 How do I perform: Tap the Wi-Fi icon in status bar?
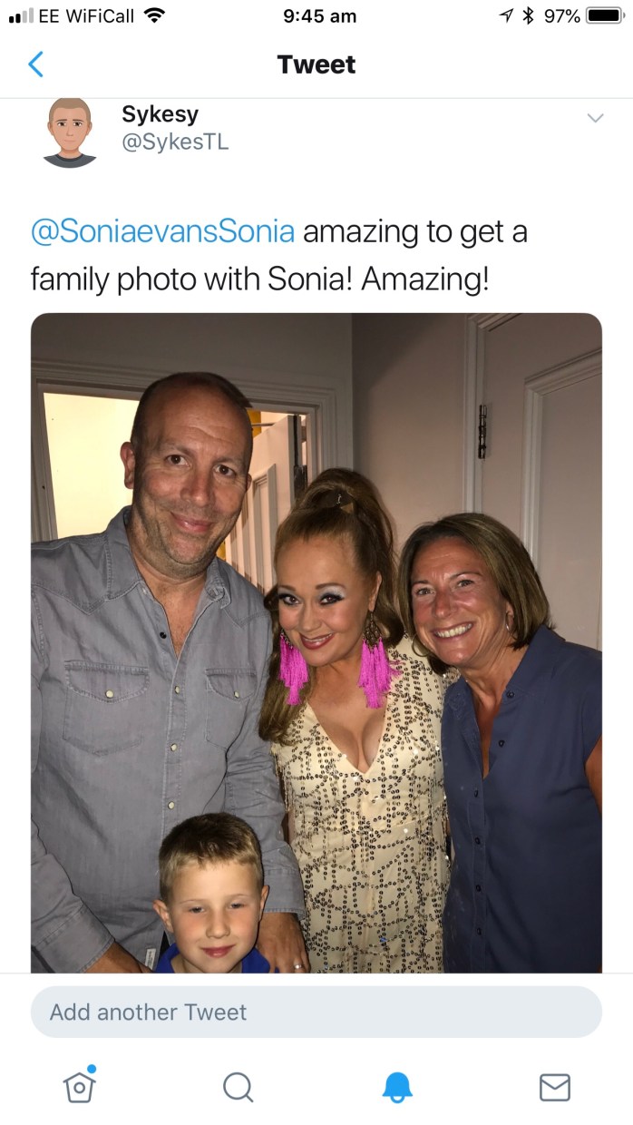155,15
